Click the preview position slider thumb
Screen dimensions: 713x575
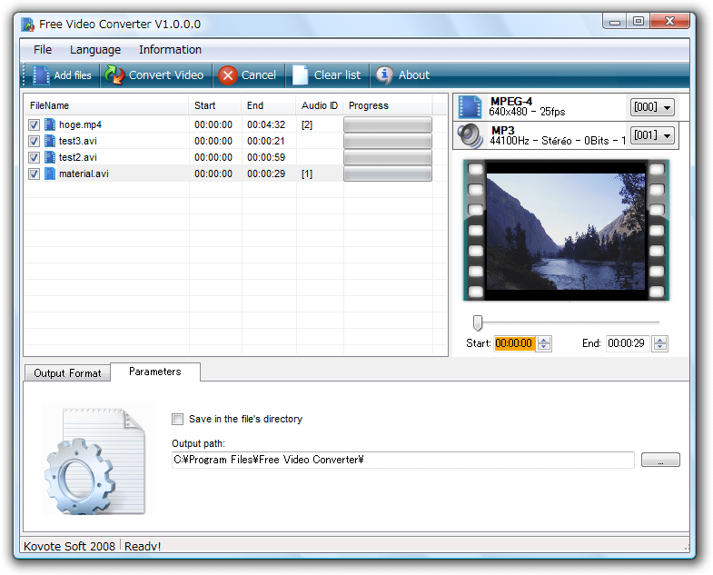coord(478,322)
